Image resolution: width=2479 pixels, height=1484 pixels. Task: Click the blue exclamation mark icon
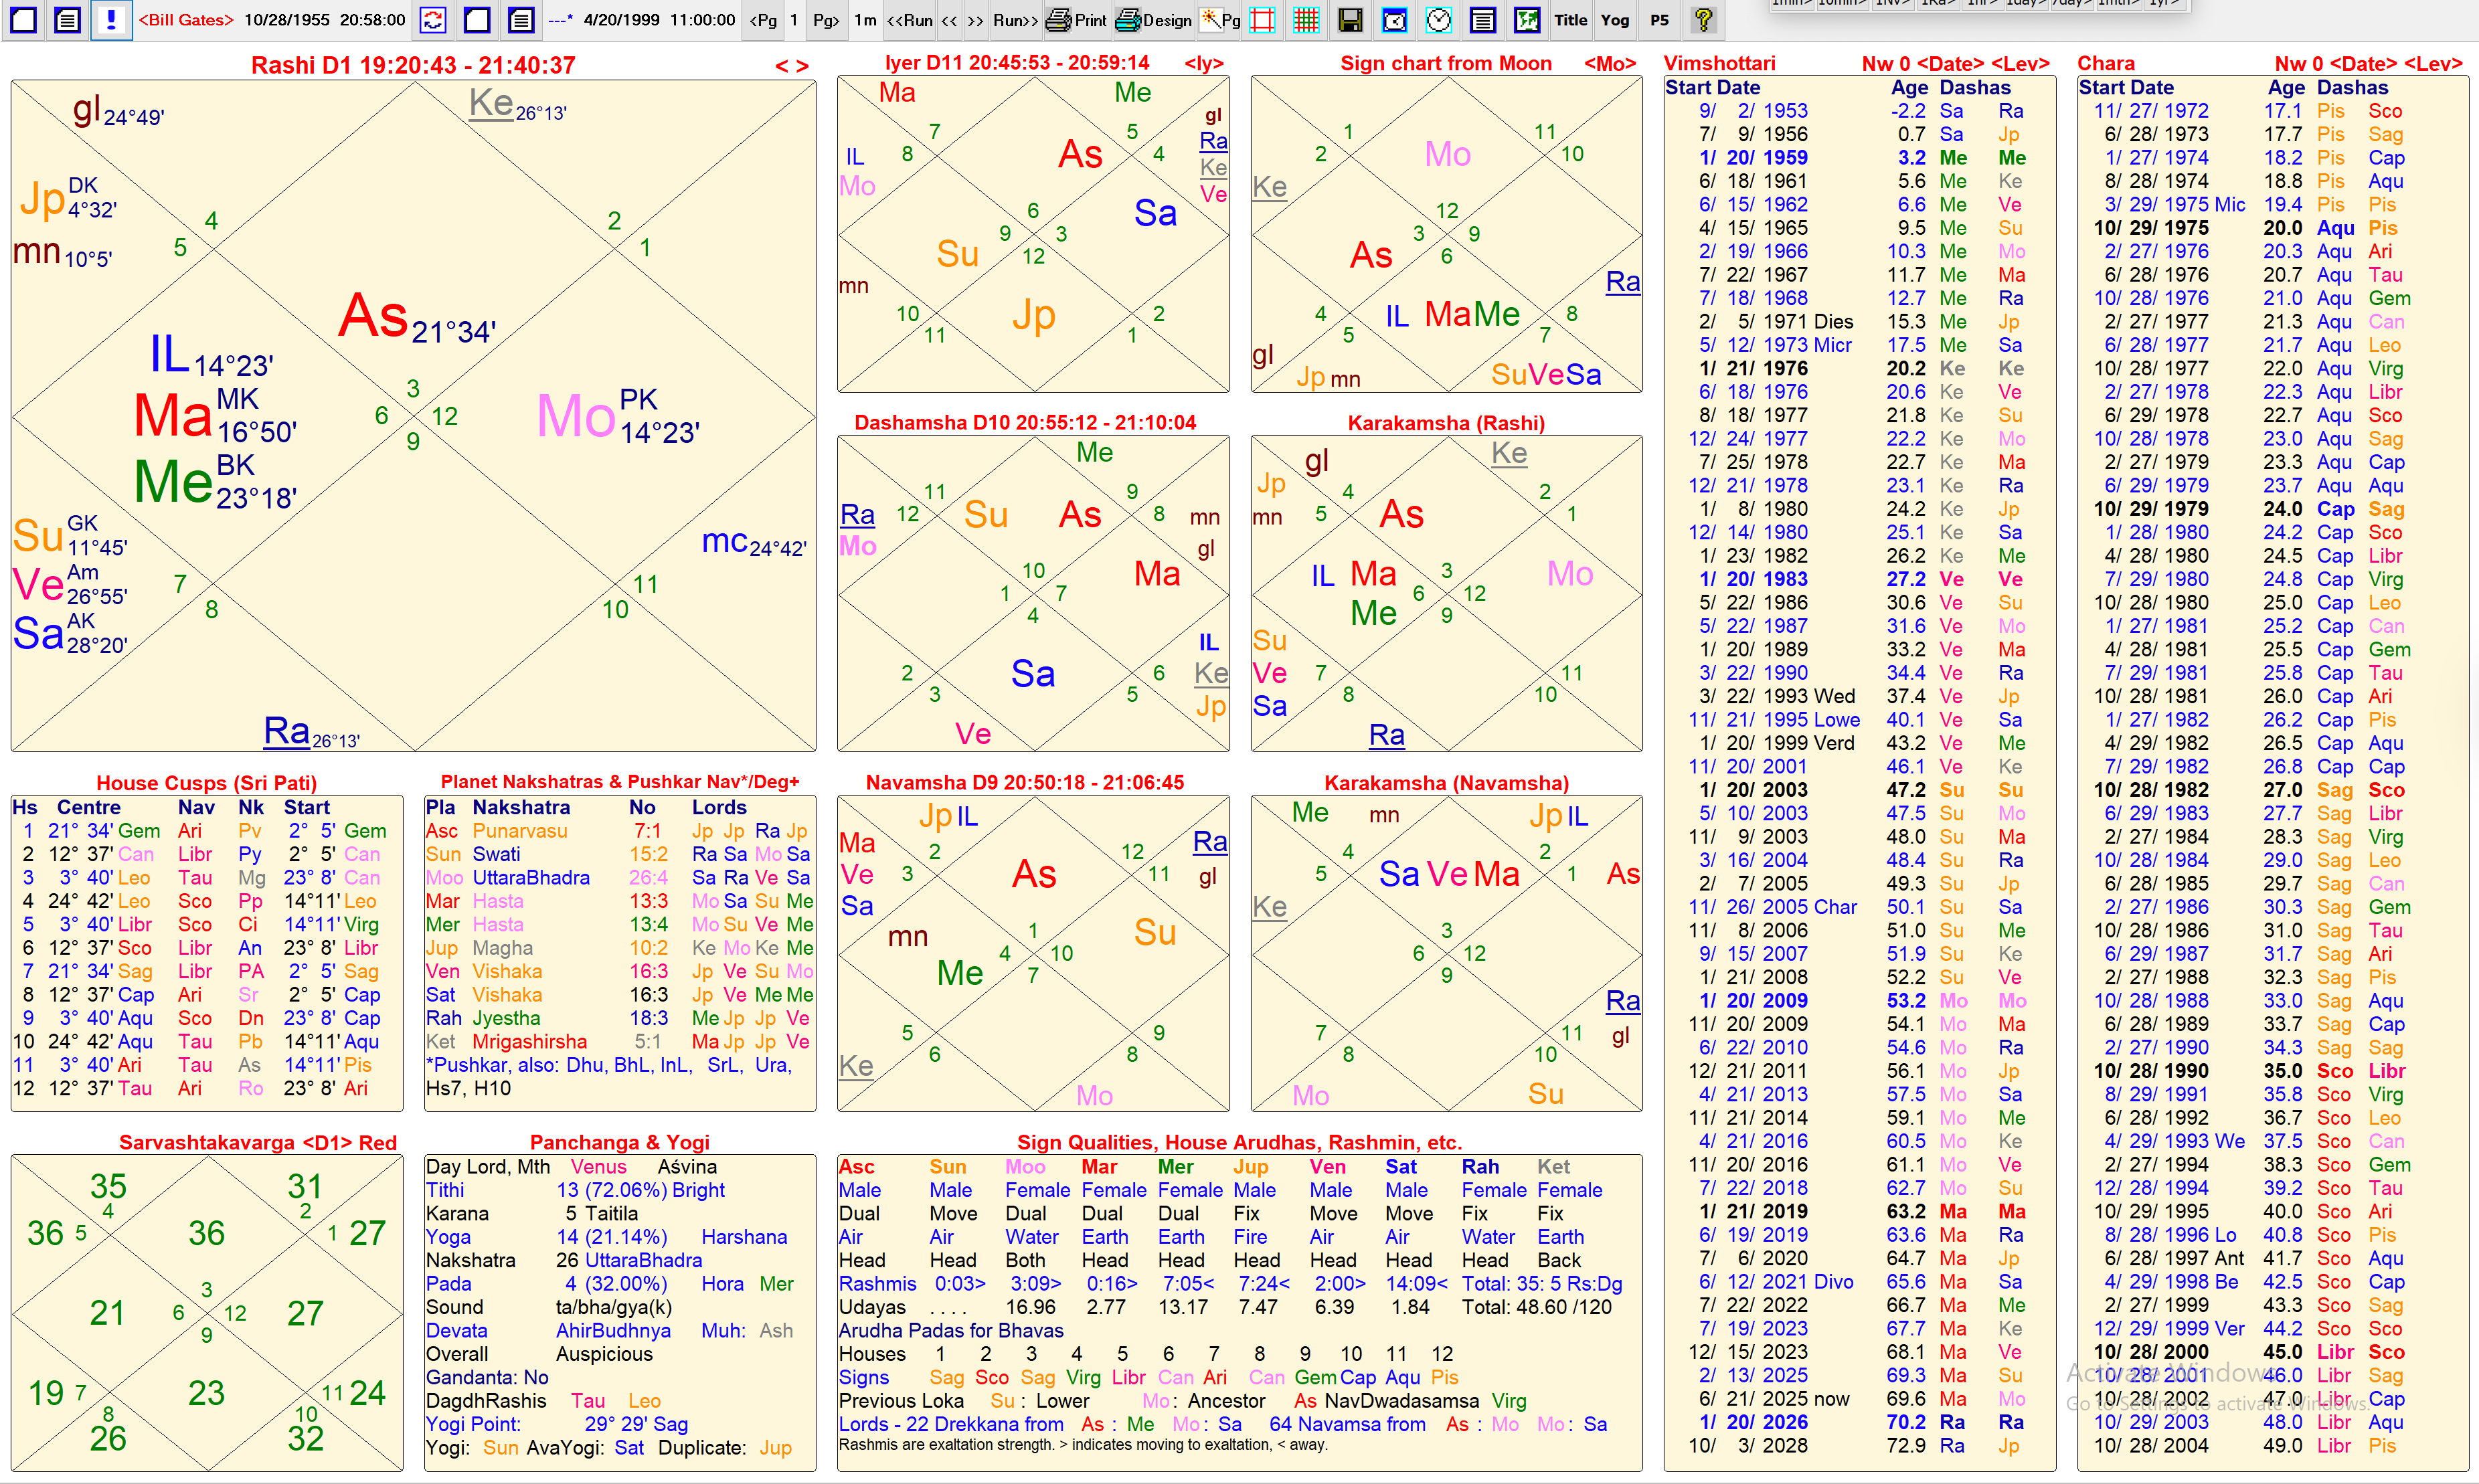[x=111, y=20]
